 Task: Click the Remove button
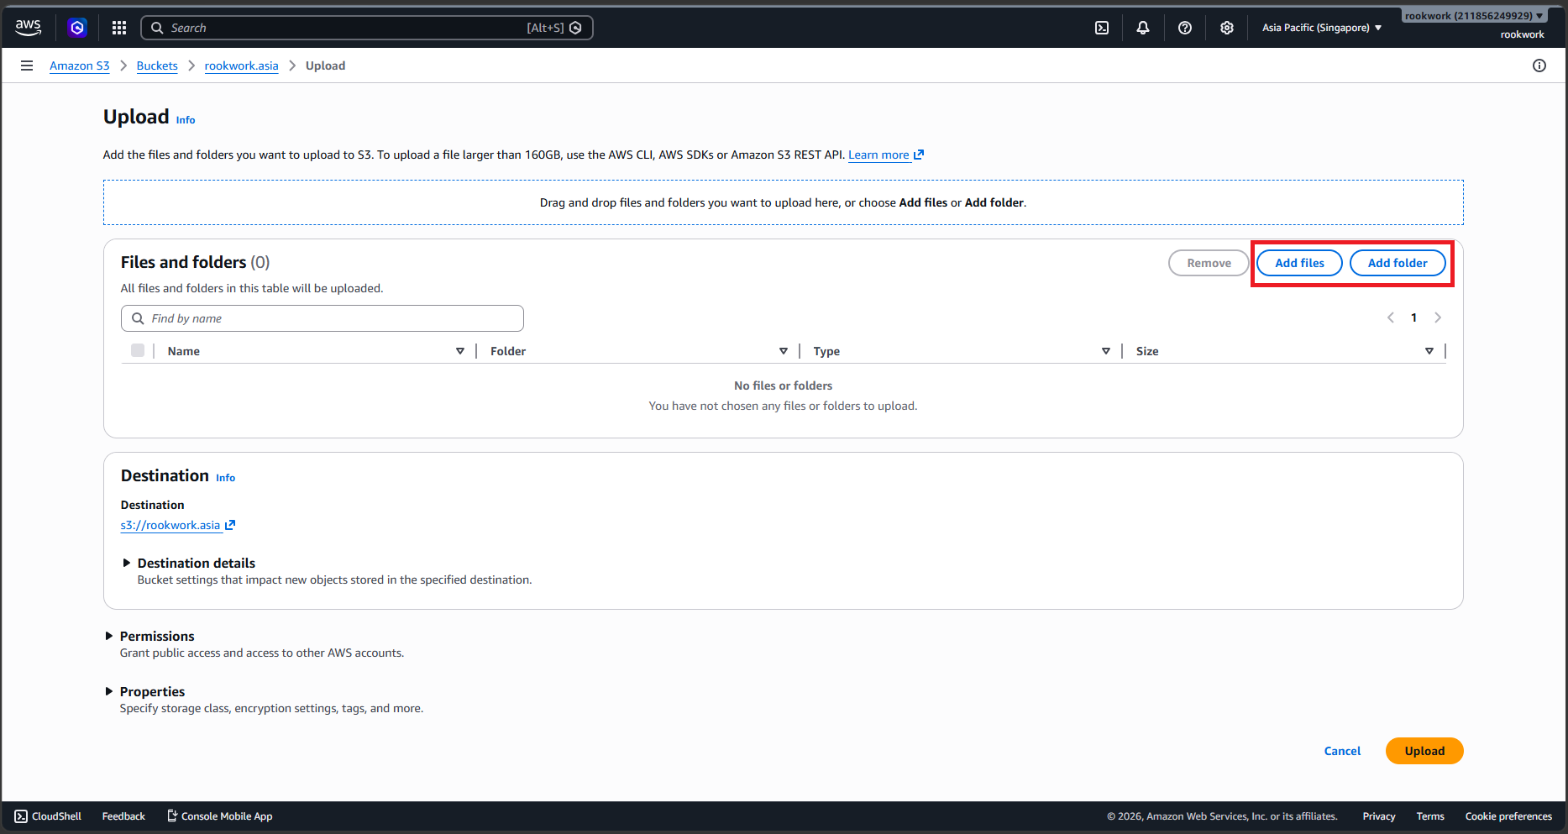tap(1209, 263)
